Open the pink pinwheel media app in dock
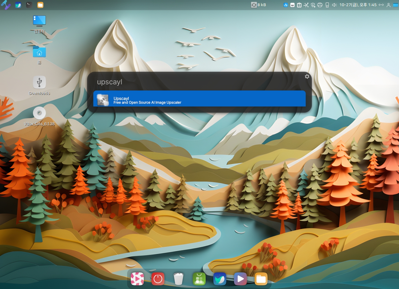Viewport: 399px width, 289px height. tap(137, 279)
